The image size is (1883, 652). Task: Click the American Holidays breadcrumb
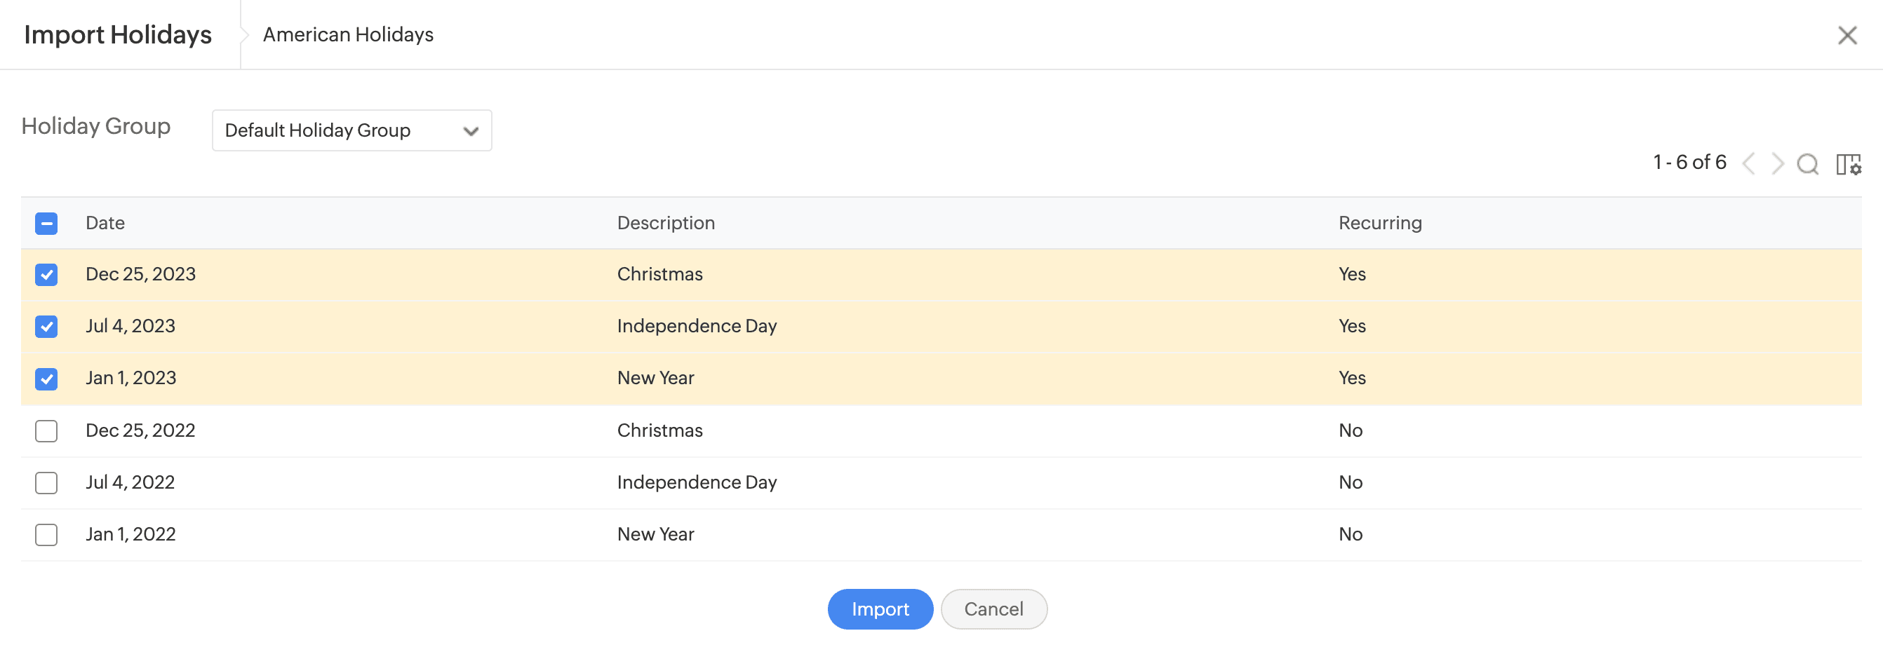pos(348,35)
